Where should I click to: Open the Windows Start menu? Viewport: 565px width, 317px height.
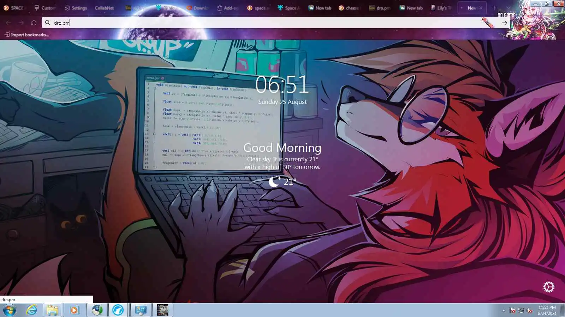coord(10,310)
